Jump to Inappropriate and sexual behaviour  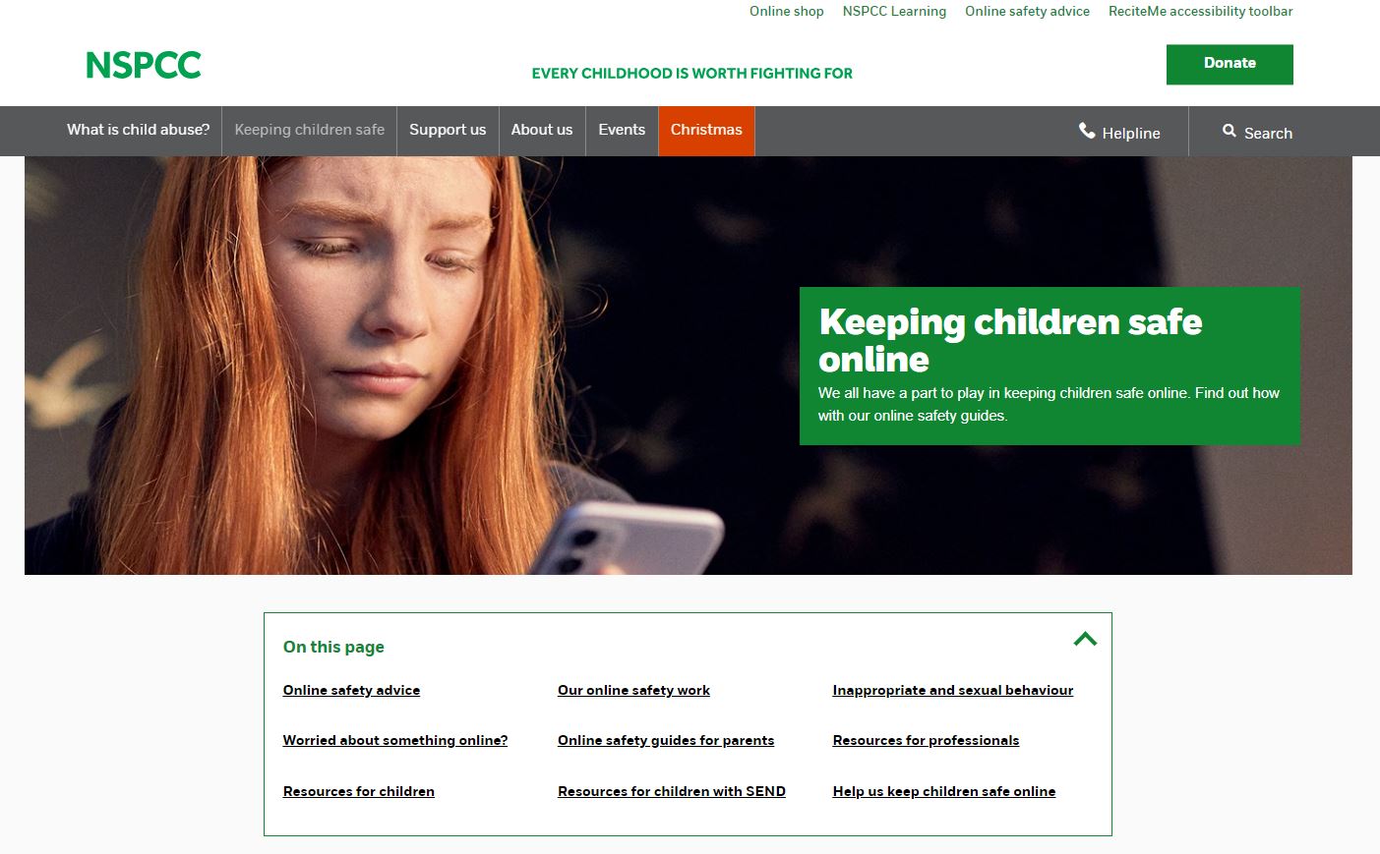pos(953,690)
